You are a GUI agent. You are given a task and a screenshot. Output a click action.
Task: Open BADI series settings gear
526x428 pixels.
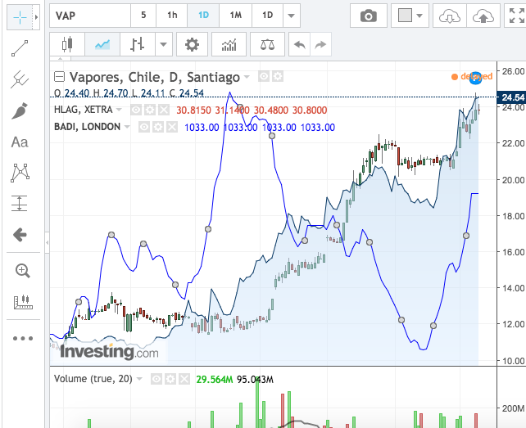(x=158, y=127)
